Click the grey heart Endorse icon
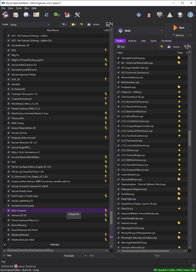This screenshot has height=272, width=196. coord(160,15)
